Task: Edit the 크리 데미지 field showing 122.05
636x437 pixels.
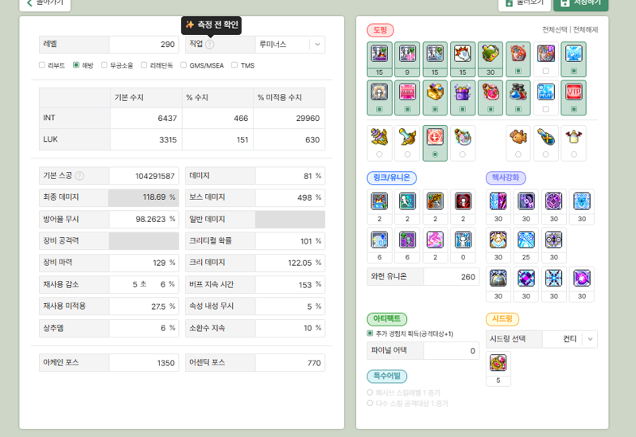Action: tap(289, 263)
